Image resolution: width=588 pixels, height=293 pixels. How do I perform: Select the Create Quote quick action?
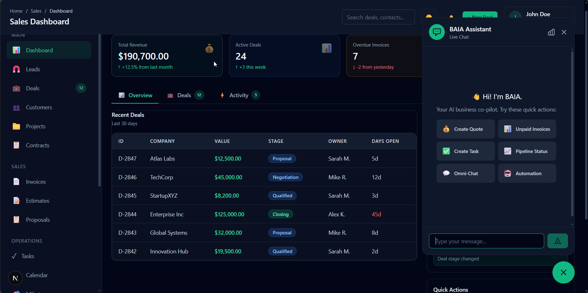click(x=465, y=129)
